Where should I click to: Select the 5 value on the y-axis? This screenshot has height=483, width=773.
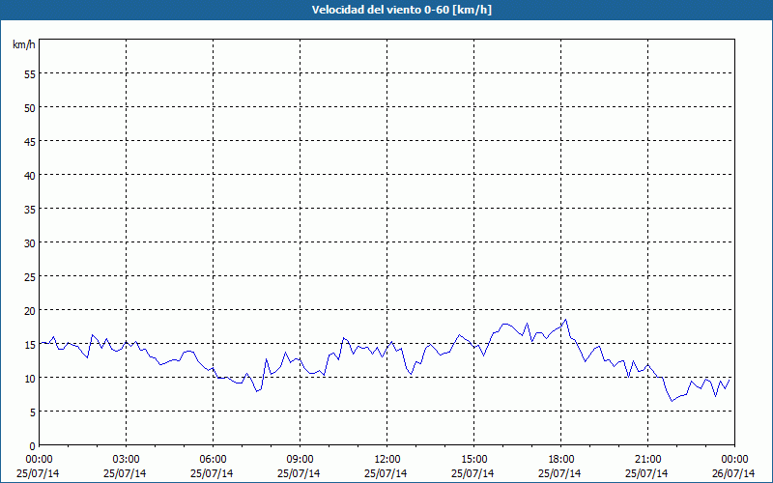coord(33,412)
